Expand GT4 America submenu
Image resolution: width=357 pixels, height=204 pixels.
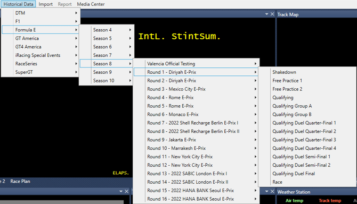40,47
